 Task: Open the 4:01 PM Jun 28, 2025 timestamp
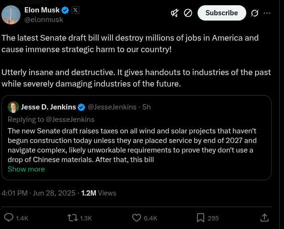(x=38, y=193)
